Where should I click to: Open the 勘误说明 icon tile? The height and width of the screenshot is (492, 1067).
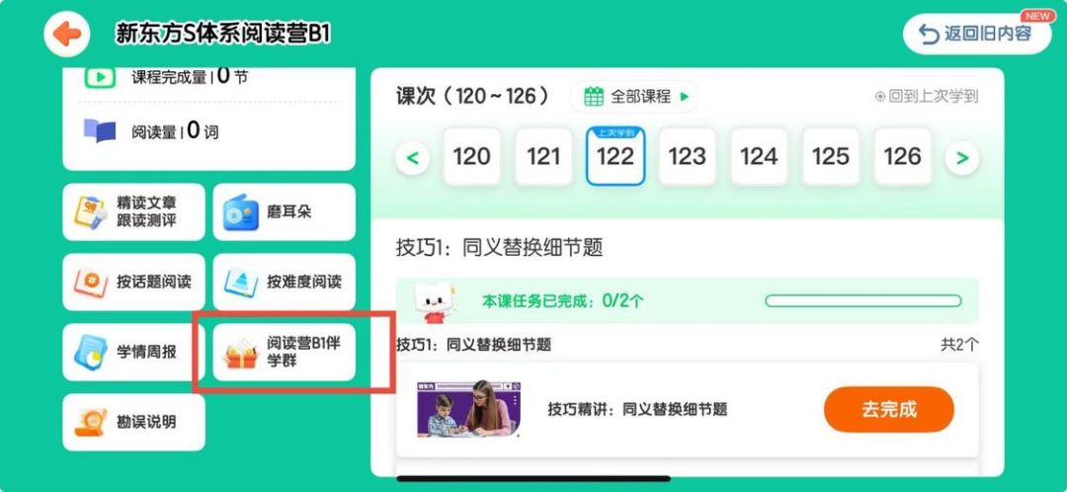[x=91, y=422]
